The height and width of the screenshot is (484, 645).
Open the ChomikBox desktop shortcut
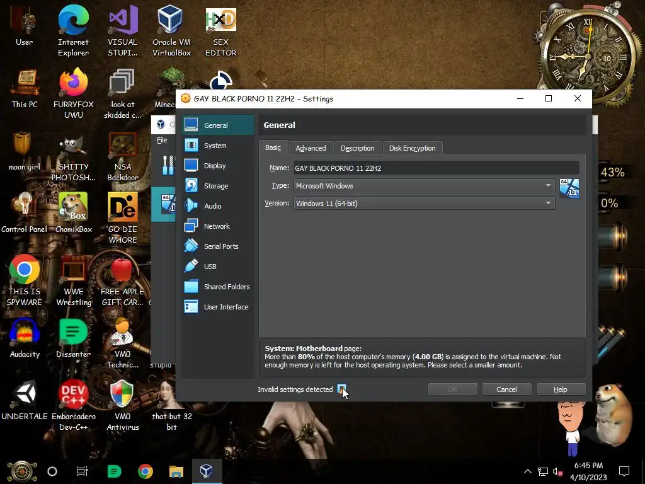[73, 213]
